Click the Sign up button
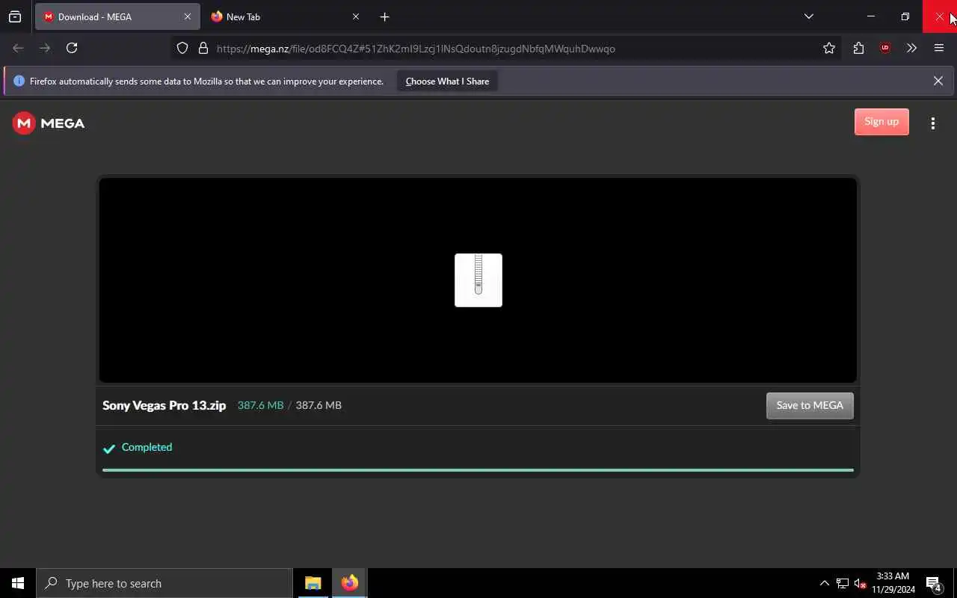The width and height of the screenshot is (957, 598). 881,122
